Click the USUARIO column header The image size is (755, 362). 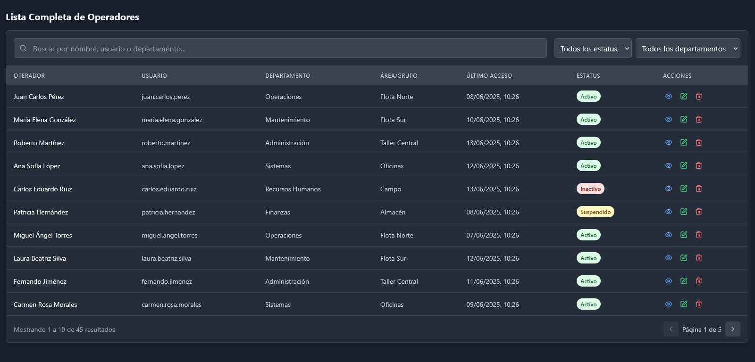coord(154,75)
